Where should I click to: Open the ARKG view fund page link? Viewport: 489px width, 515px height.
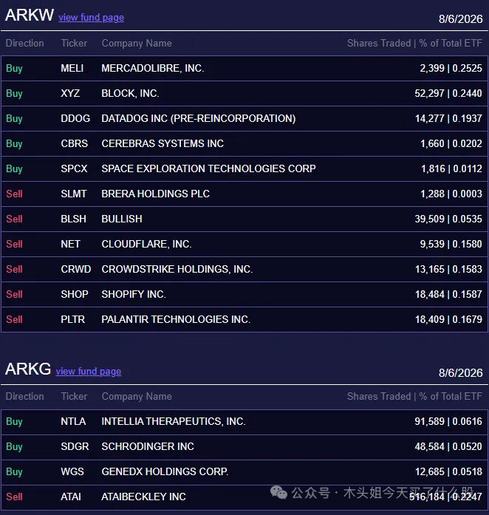(x=89, y=372)
